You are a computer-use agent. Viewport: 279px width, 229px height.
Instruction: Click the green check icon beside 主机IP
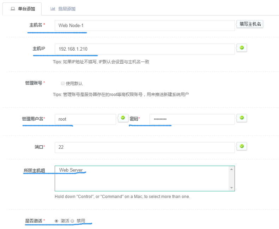pyautogui.click(x=242, y=47)
